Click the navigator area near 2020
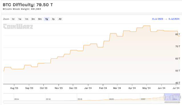182x105 pixels. point(111,99)
